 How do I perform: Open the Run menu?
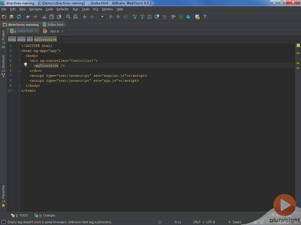(x=76, y=9)
